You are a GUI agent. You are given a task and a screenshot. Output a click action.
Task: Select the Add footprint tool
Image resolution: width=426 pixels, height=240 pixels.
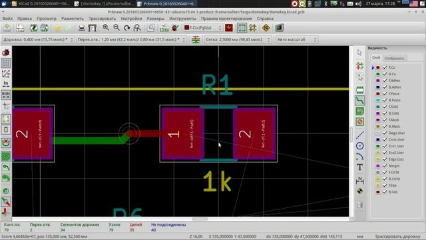tap(359, 89)
